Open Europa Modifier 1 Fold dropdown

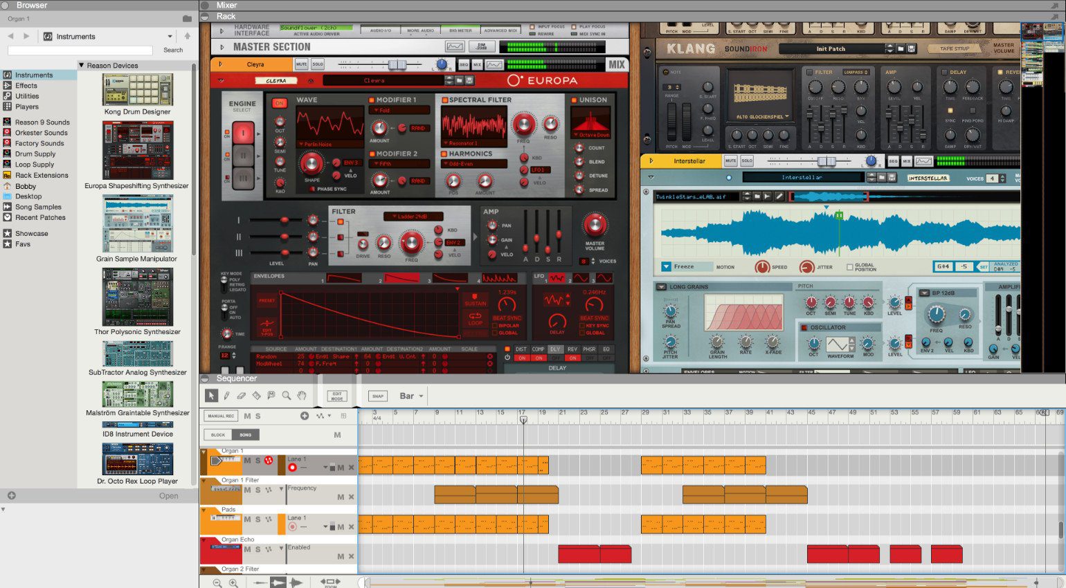click(x=399, y=110)
